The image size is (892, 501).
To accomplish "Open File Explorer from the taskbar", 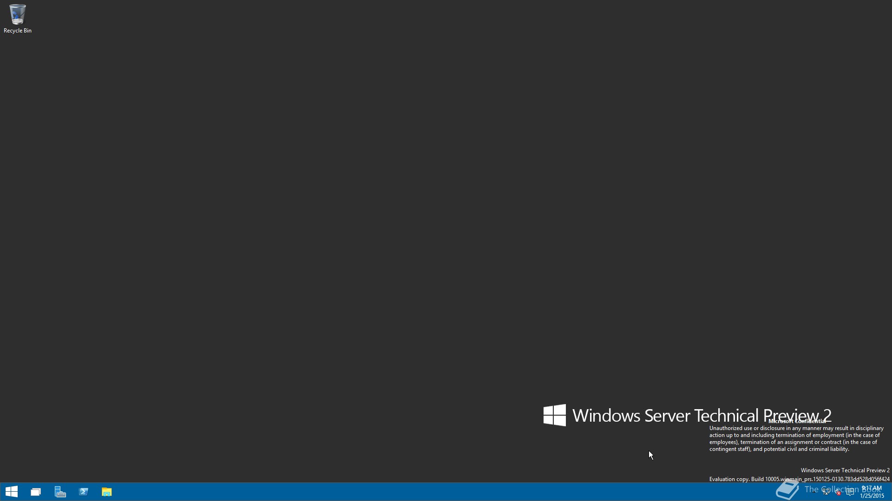I will [107, 492].
